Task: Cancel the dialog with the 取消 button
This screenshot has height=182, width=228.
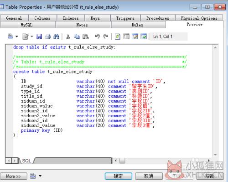Action: tap(149, 176)
